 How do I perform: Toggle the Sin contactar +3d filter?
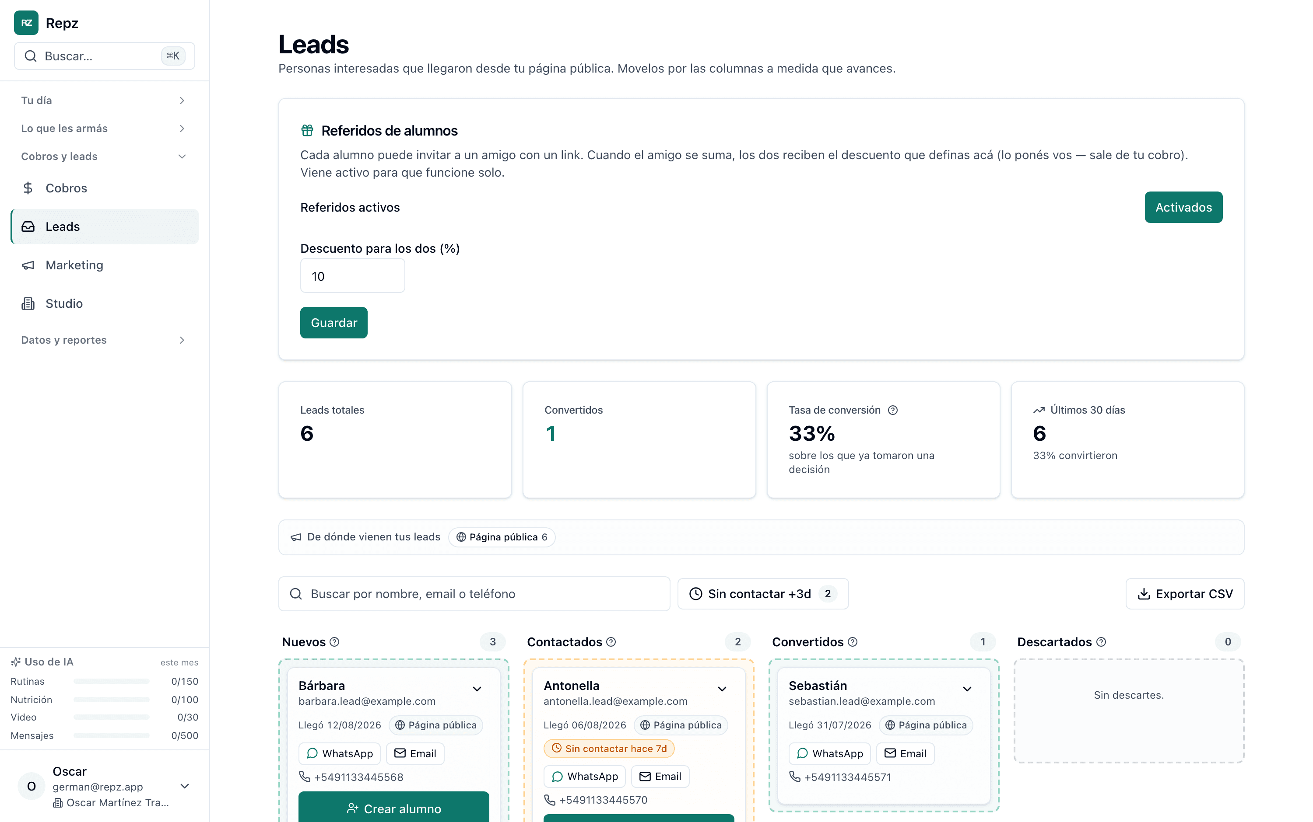762,594
